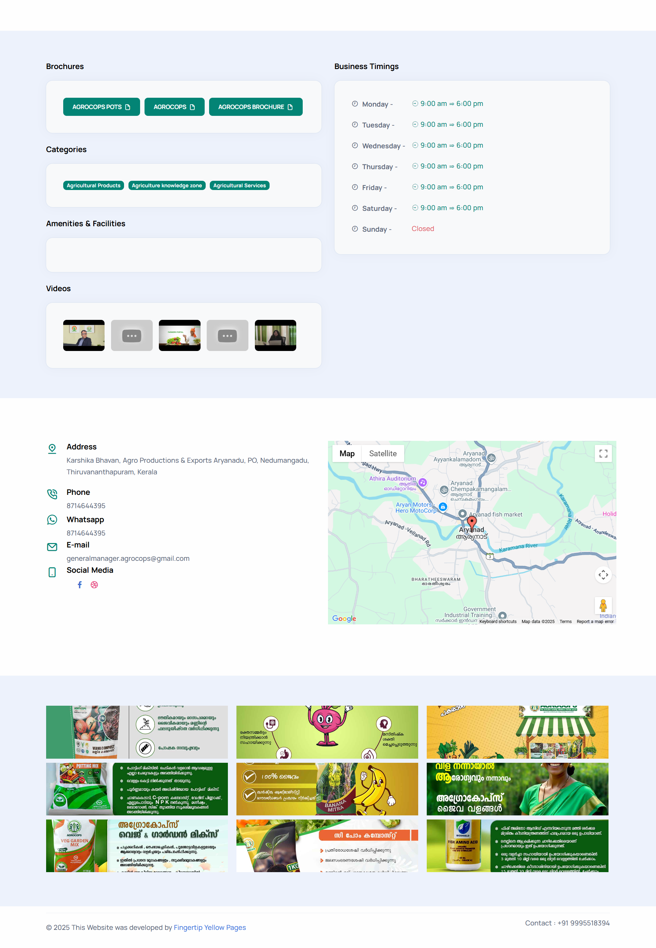Click the phone handset icon
The height and width of the screenshot is (948, 656).
pos(52,494)
